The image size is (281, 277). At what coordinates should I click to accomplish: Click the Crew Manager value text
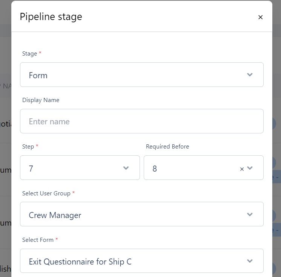pyautogui.click(x=55, y=215)
